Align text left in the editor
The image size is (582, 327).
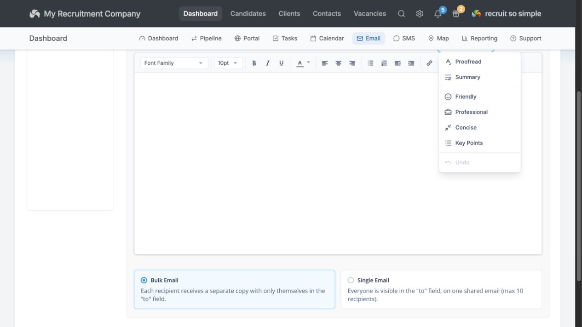coord(325,63)
